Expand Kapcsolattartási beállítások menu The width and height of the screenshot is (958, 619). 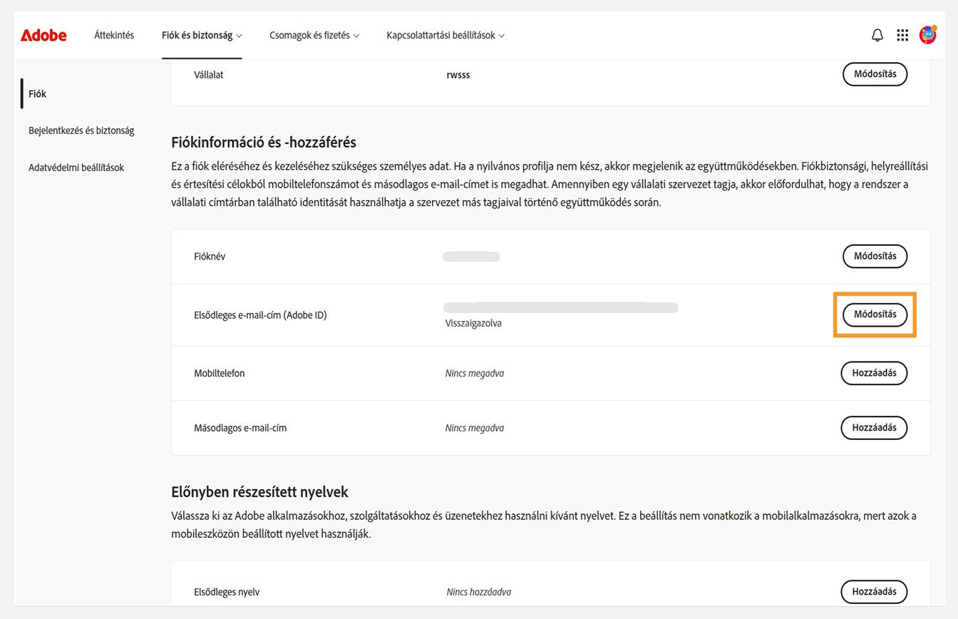(445, 34)
